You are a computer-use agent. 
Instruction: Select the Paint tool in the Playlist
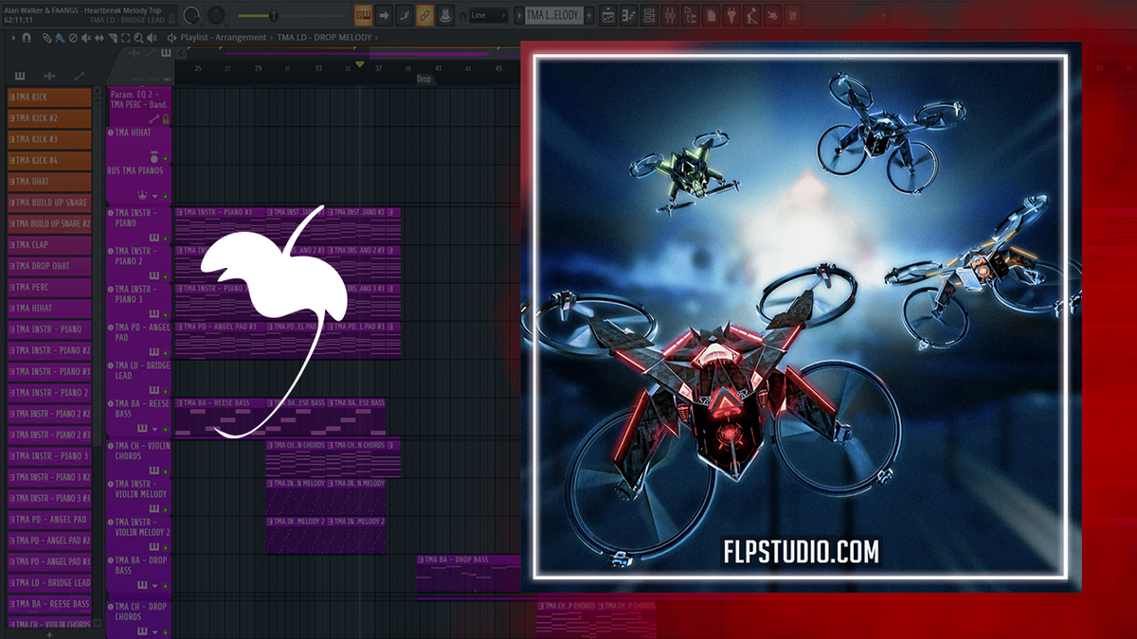click(x=62, y=38)
